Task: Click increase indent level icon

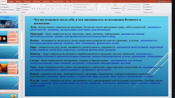Action: point(68,5)
